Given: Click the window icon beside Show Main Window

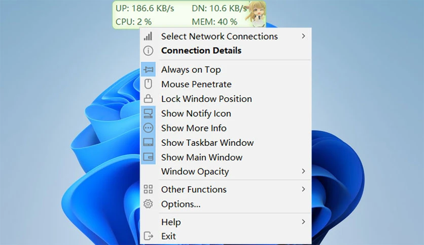Looking at the screenshot, I should [x=148, y=157].
